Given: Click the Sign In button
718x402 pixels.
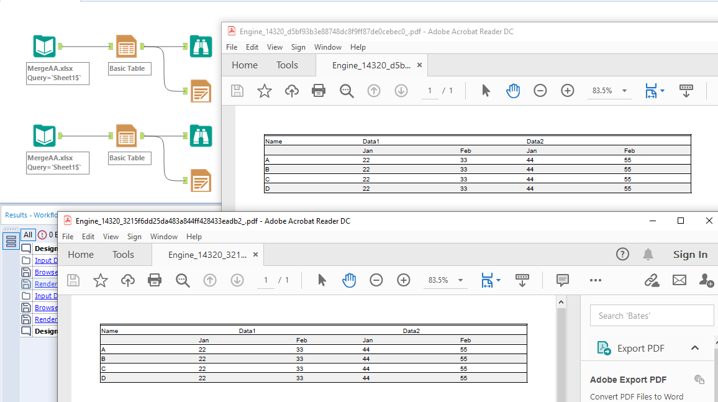Looking at the screenshot, I should (690, 254).
